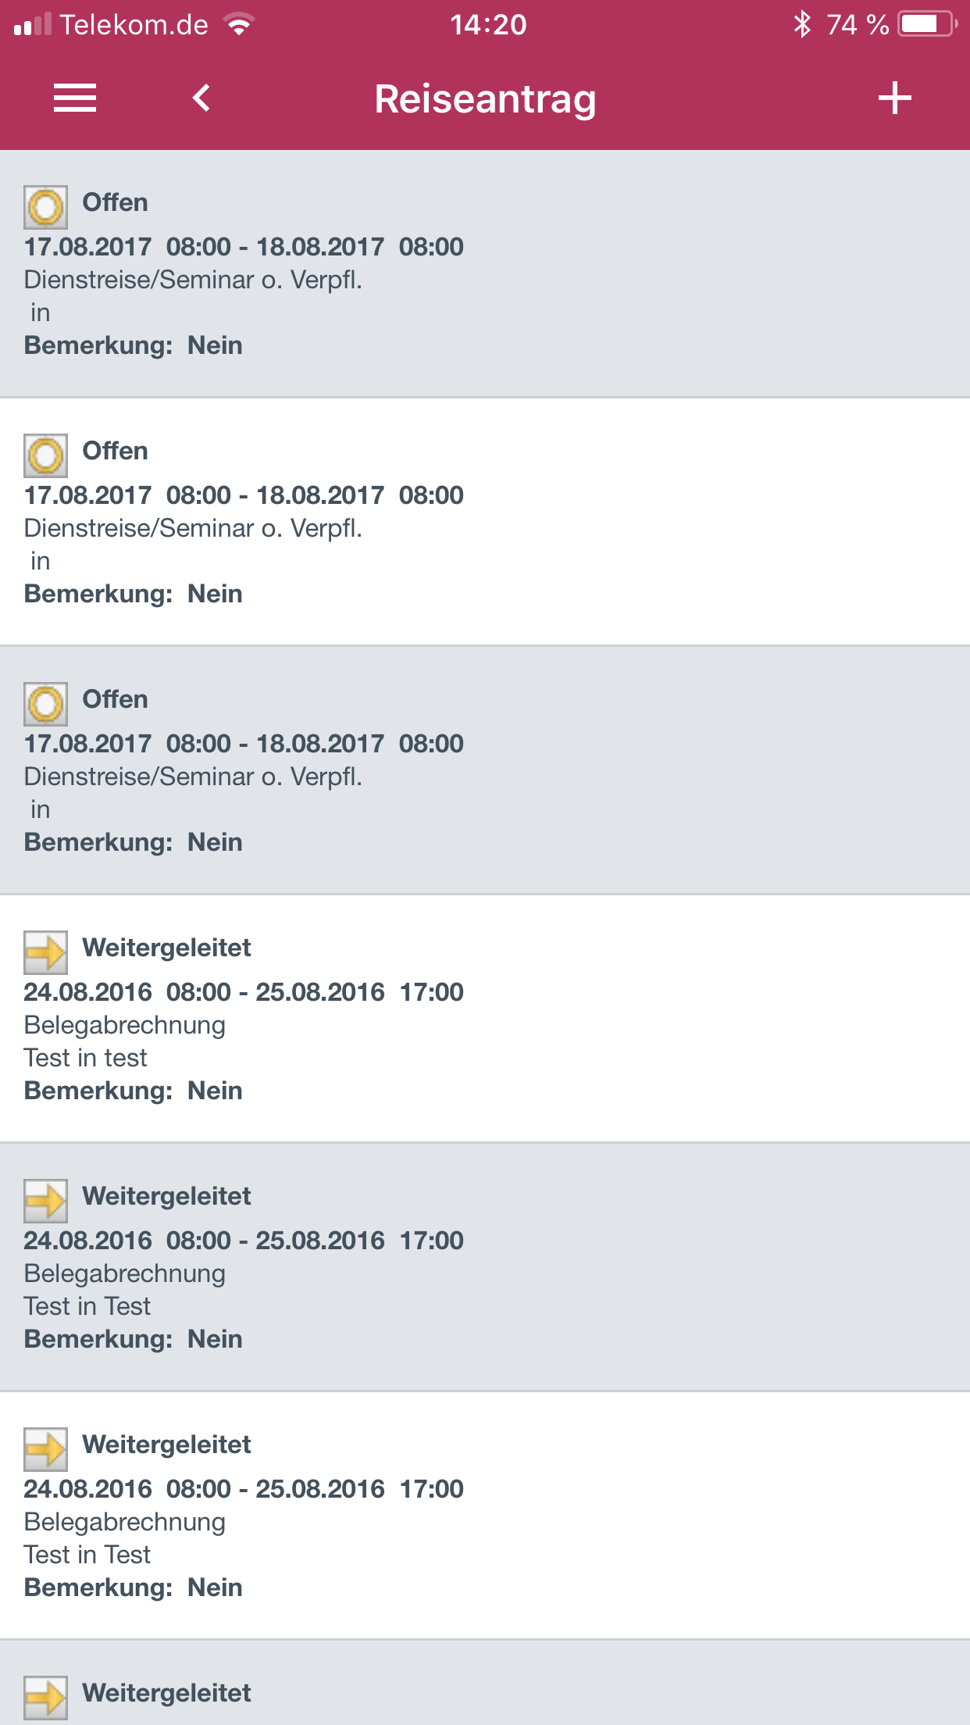Click the third Weitergeleitet arrow icon
The width and height of the screenshot is (970, 1725).
[45, 1449]
